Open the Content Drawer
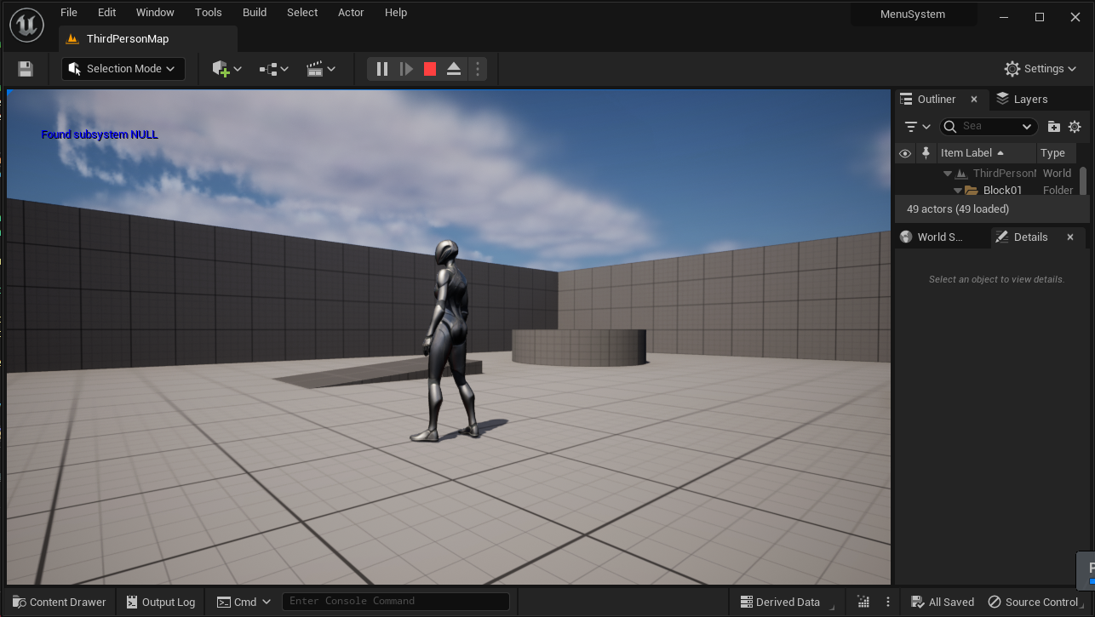 [59, 602]
